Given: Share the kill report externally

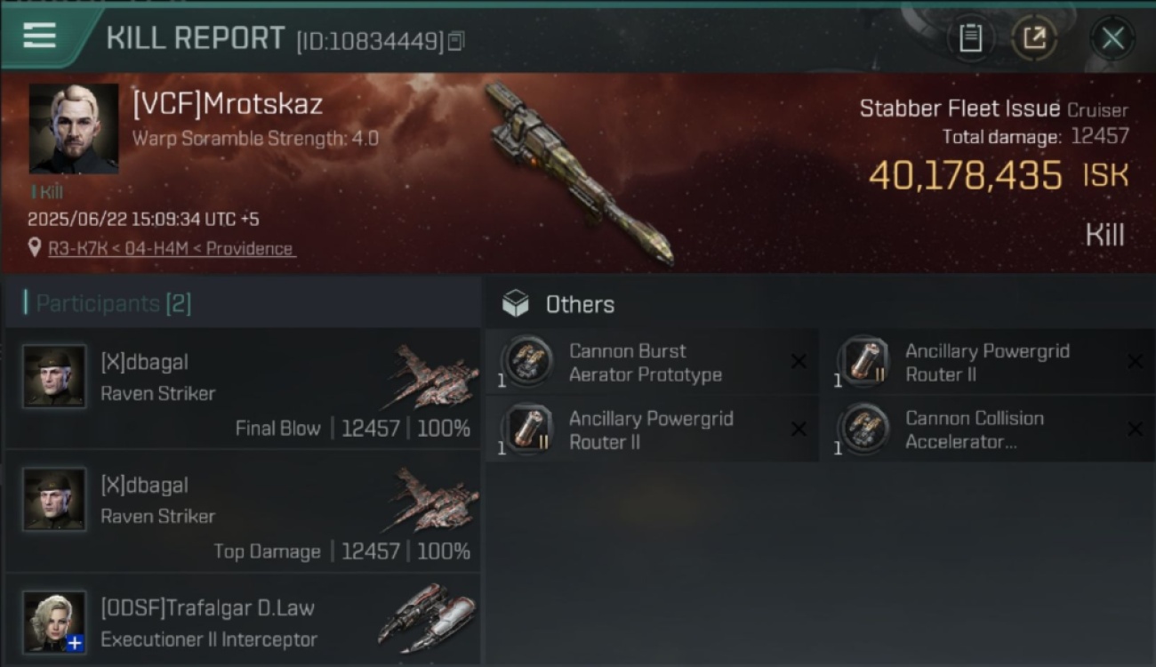Looking at the screenshot, I should [1034, 38].
